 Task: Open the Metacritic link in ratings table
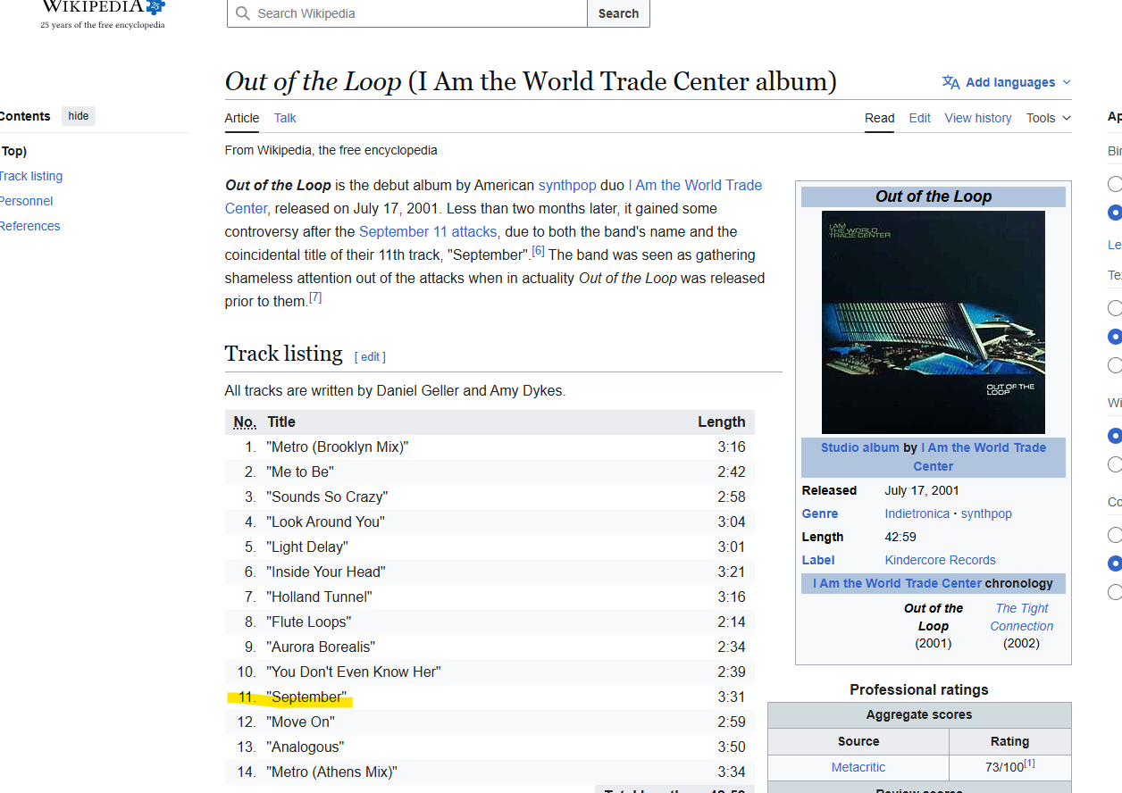[x=858, y=767]
